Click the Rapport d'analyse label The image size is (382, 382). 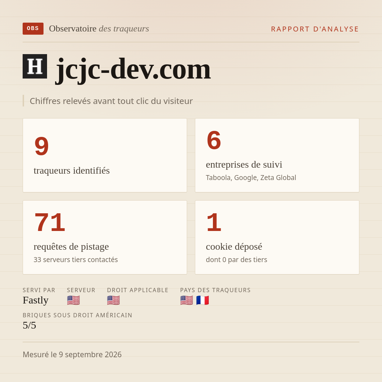315,29
